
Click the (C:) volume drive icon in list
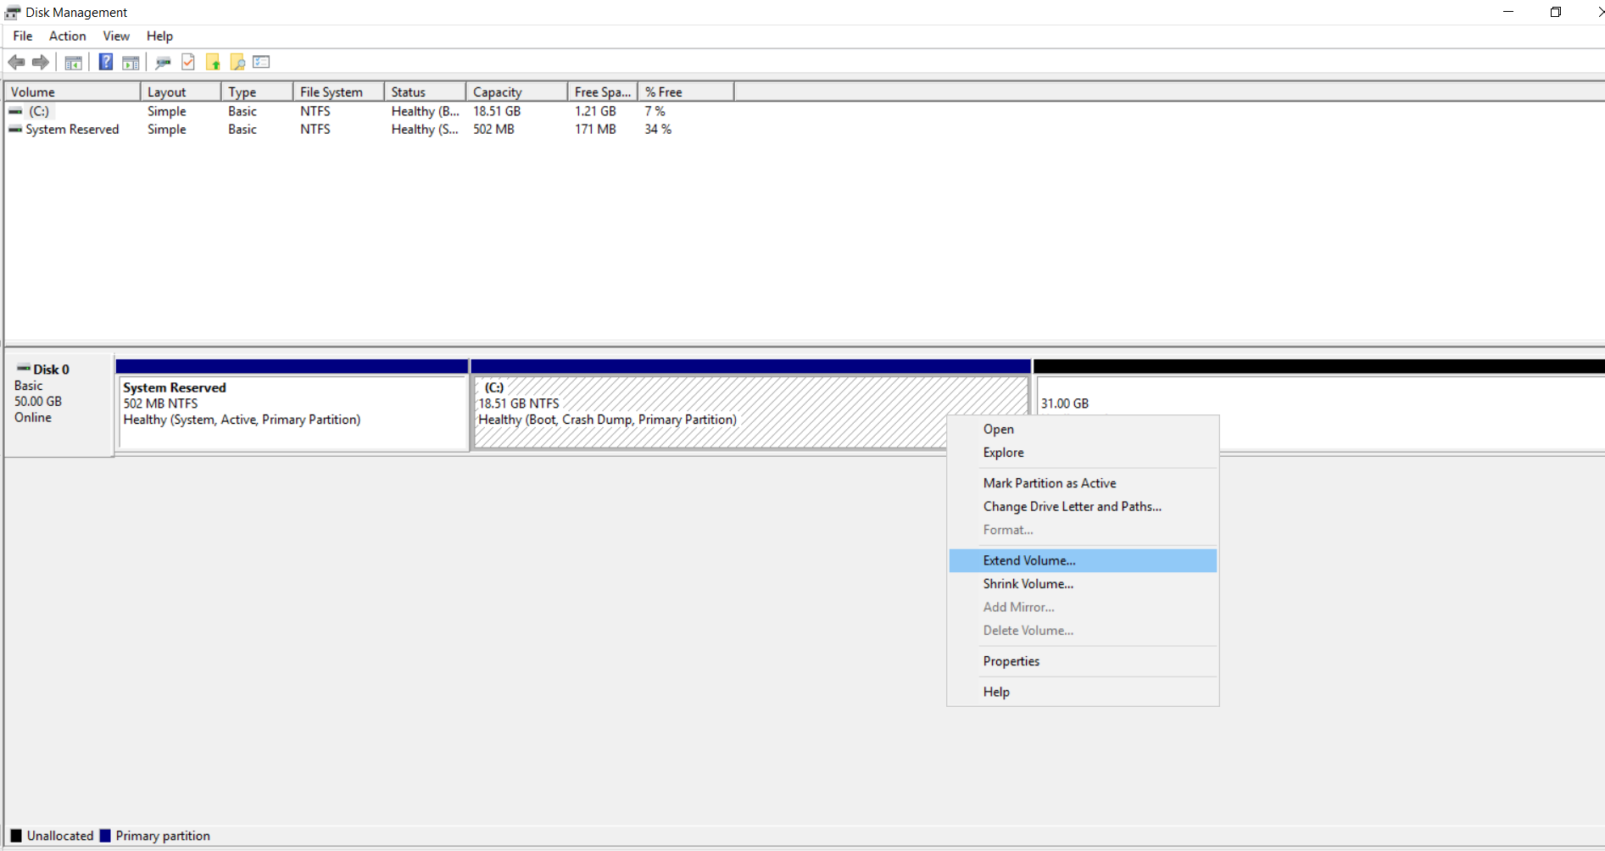[x=15, y=111]
